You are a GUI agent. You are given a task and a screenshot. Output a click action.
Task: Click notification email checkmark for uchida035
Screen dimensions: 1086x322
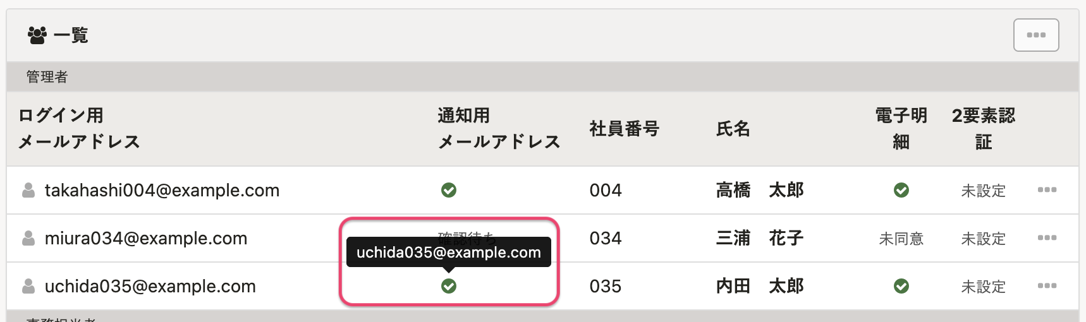[x=449, y=286]
